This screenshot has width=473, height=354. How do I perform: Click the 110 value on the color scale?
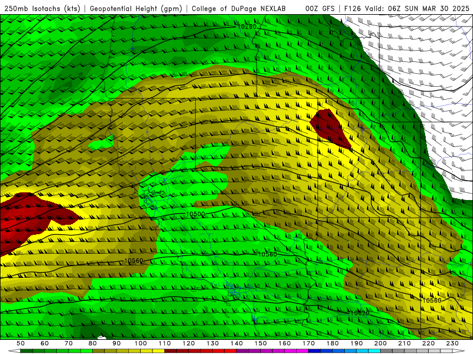pos(165,343)
